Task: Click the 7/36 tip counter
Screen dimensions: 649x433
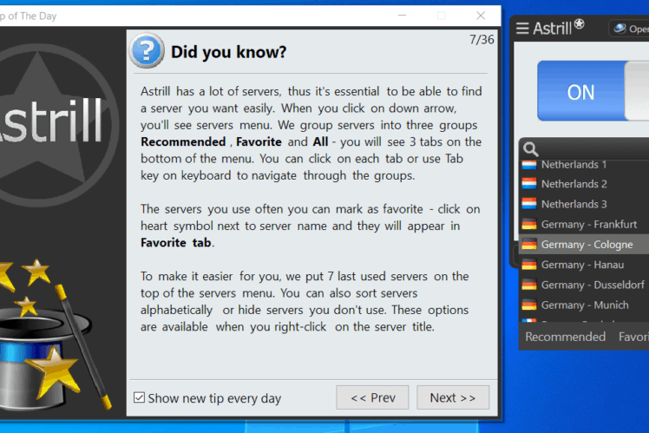Action: 482,39
